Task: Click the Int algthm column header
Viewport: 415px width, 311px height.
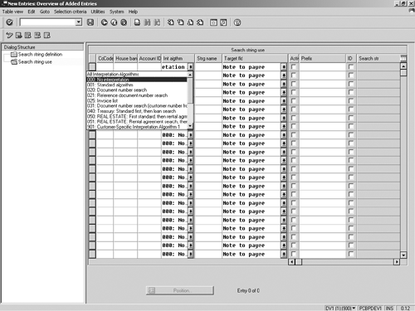Action: [178, 58]
